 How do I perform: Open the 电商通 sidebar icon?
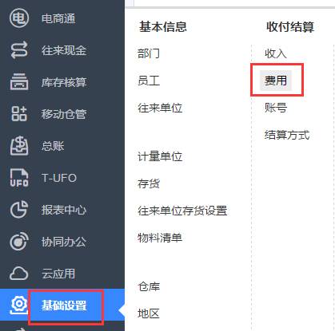pyautogui.click(x=19, y=18)
